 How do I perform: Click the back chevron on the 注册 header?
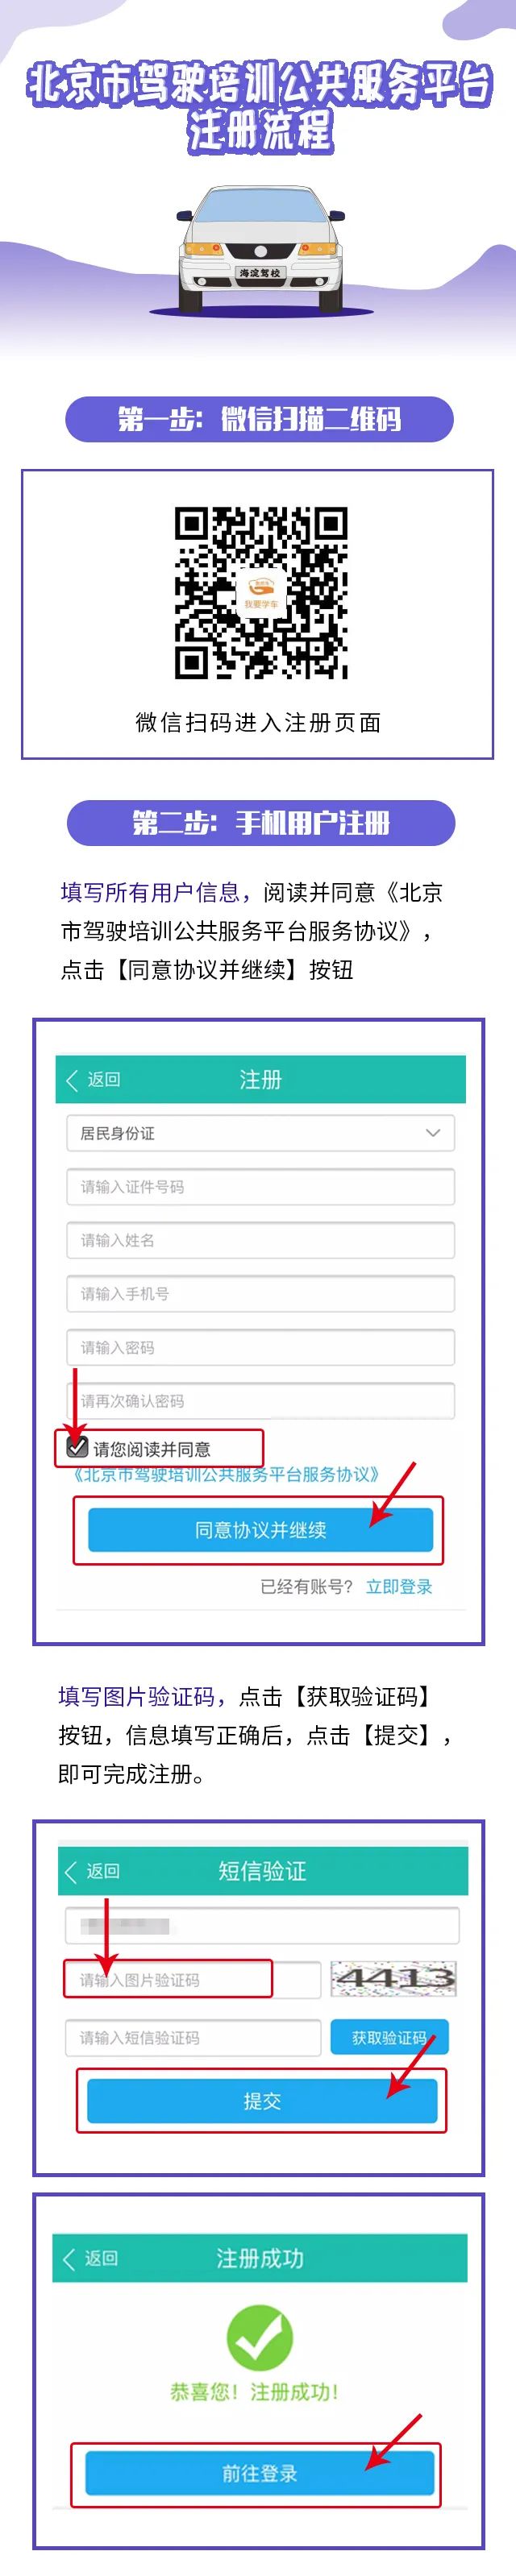[72, 1079]
